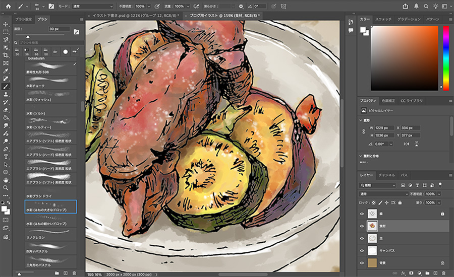Viewport: 454px width, 277px height.
Task: Switch to the チャンネル tab
Action: pos(386,175)
